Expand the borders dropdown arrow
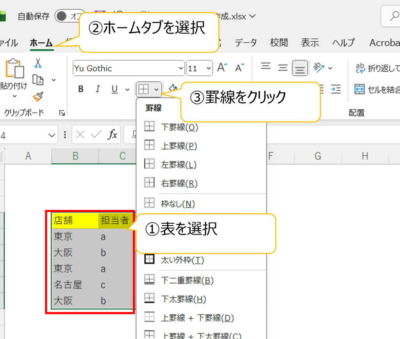Viewport: 400px width, 339px height. click(156, 90)
